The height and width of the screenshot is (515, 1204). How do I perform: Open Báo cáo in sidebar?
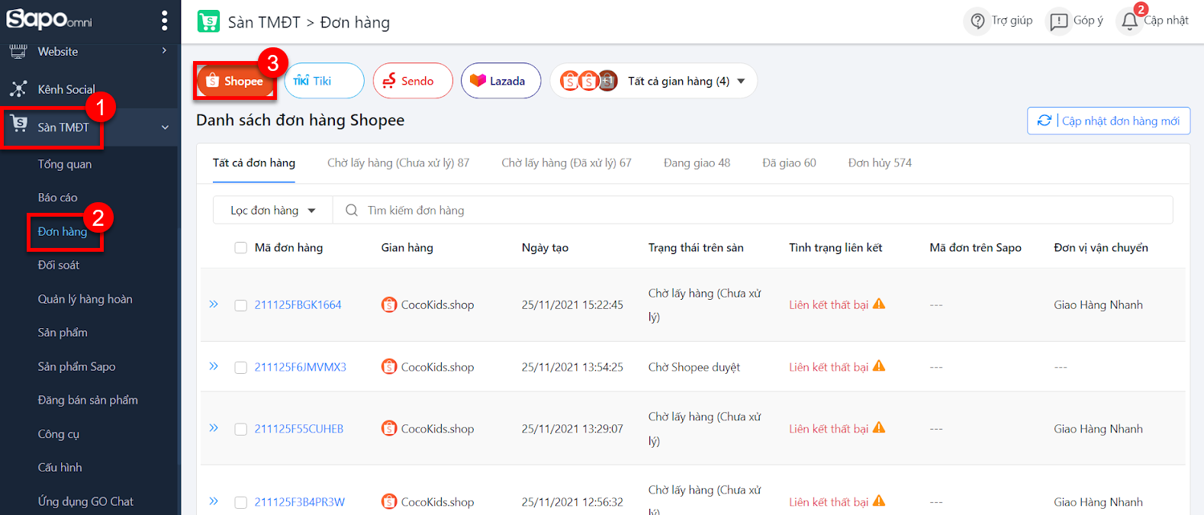58,198
